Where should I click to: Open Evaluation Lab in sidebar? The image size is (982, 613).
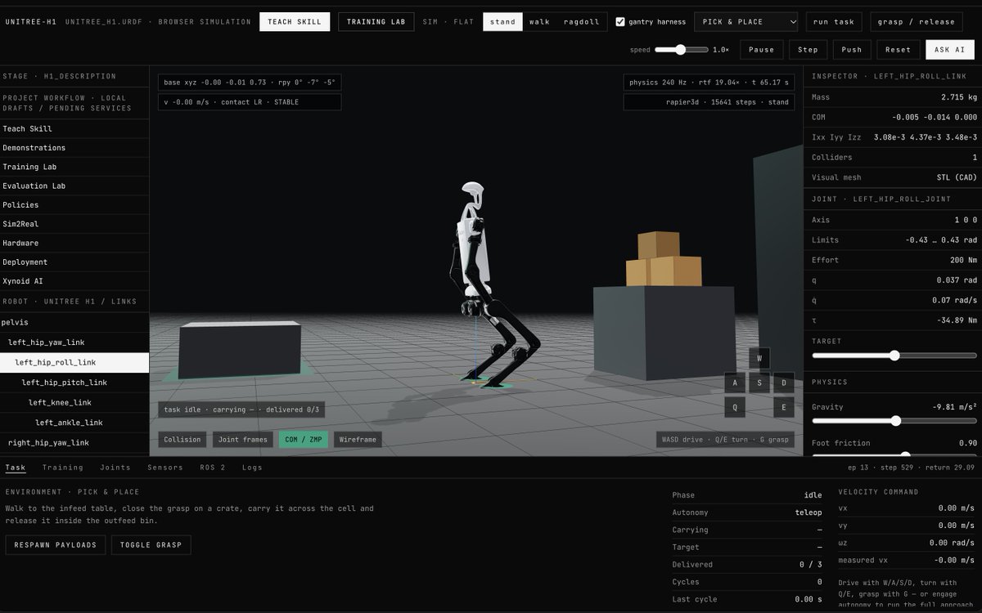click(x=74, y=186)
